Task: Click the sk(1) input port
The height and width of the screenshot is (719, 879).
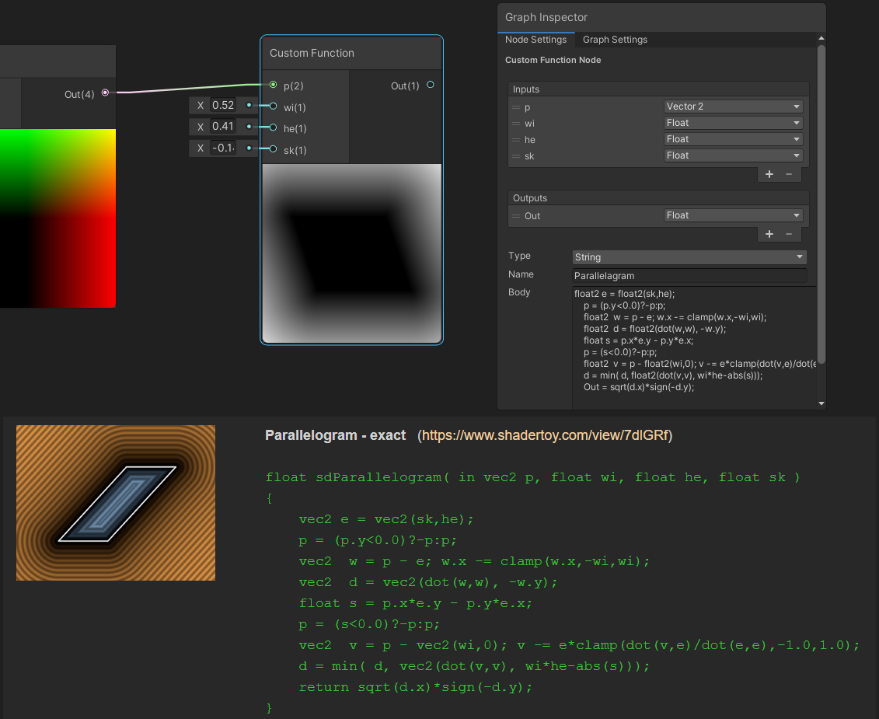Action: (273, 149)
